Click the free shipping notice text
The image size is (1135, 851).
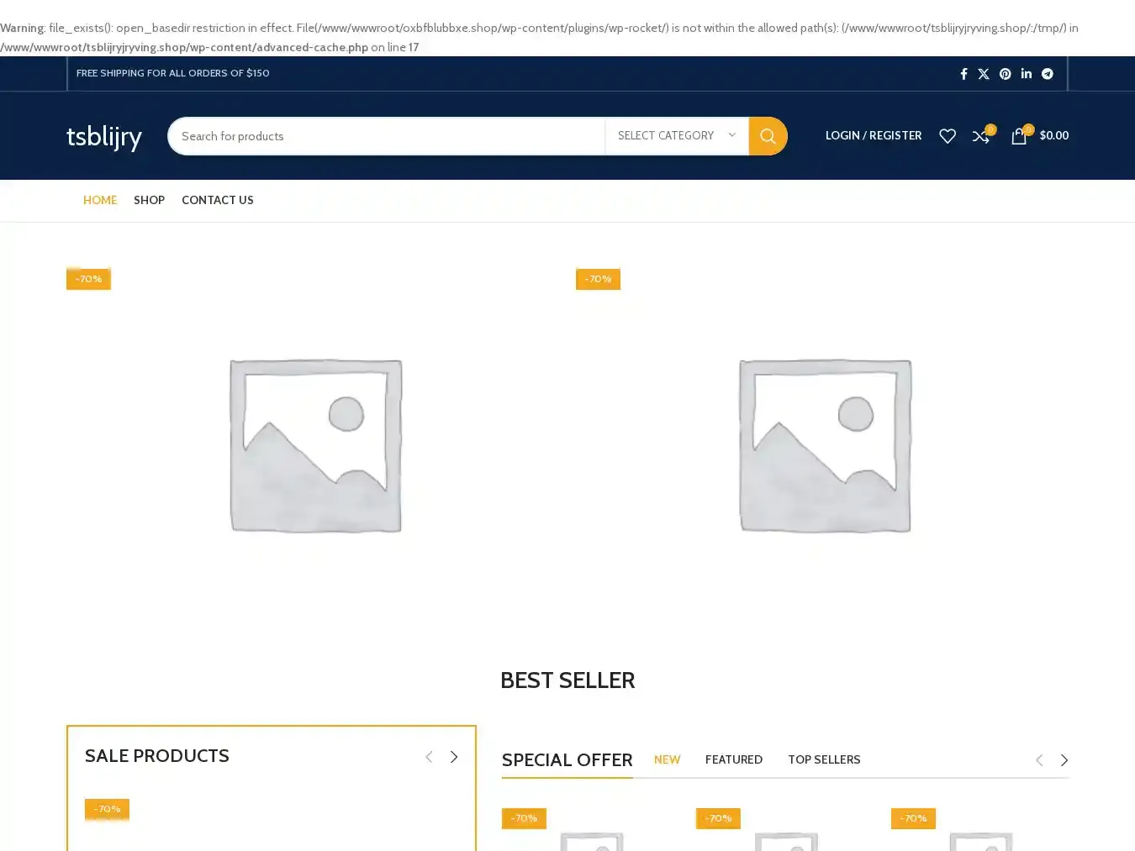[173, 73]
